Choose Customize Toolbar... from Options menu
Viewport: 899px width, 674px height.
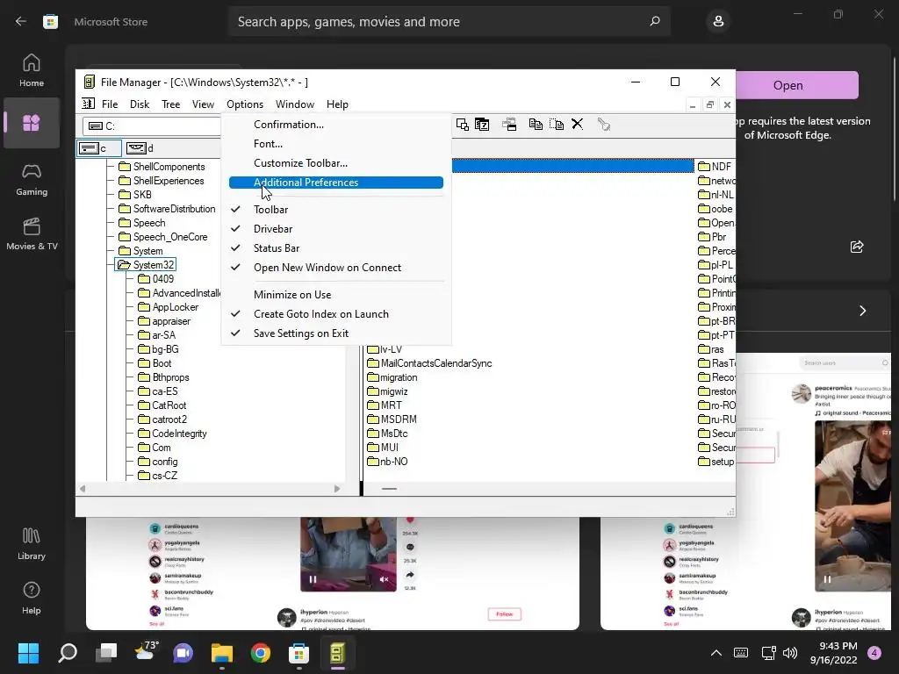[x=336, y=163]
